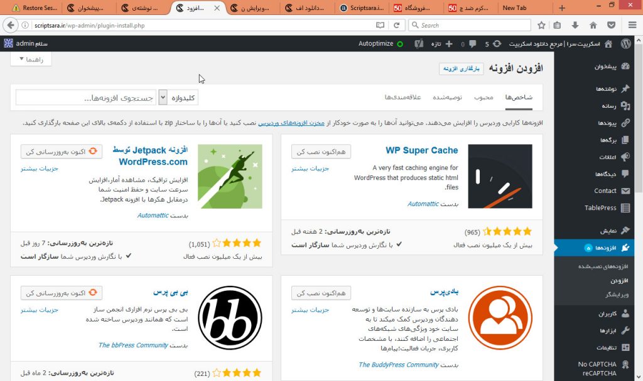
Task: Open updates icon showing 5 in admin bar
Action: pos(494,44)
